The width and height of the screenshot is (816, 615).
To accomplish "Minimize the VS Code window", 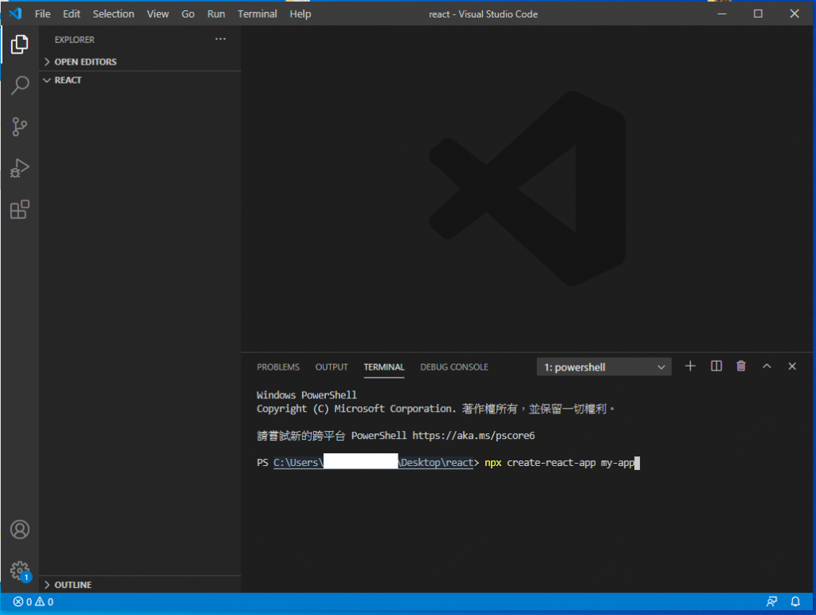I will click(722, 14).
